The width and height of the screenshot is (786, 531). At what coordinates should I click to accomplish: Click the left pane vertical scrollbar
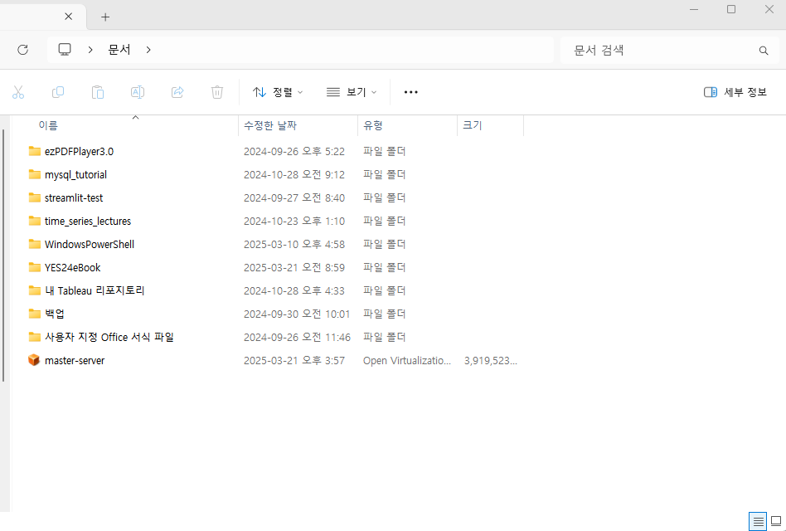(x=3, y=256)
